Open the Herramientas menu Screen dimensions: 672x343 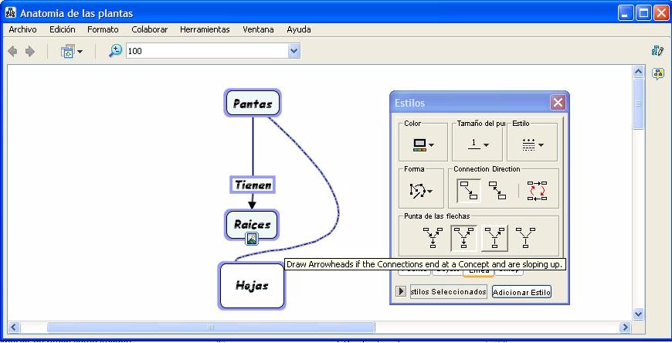(x=205, y=29)
